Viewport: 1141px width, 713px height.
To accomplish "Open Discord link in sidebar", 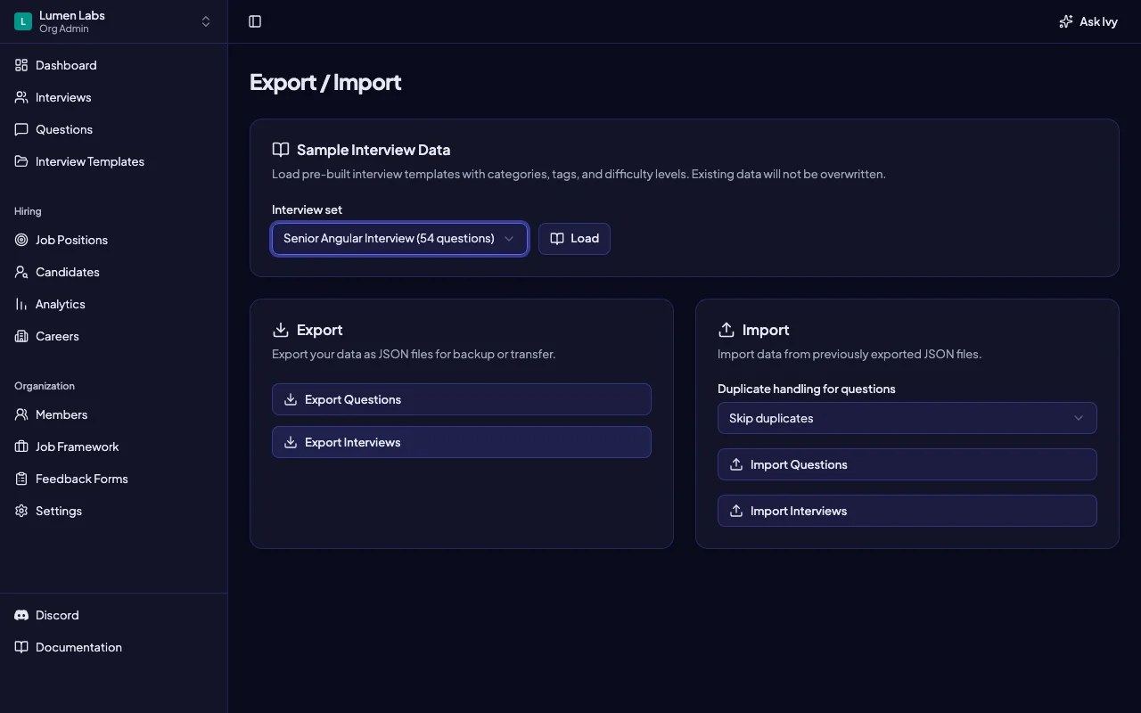I will click(113, 615).
